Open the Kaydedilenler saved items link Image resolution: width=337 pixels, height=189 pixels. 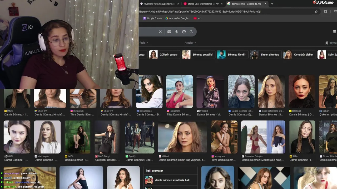coord(331,43)
